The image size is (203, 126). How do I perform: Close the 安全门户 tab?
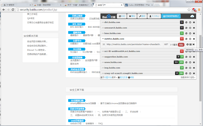121,5
